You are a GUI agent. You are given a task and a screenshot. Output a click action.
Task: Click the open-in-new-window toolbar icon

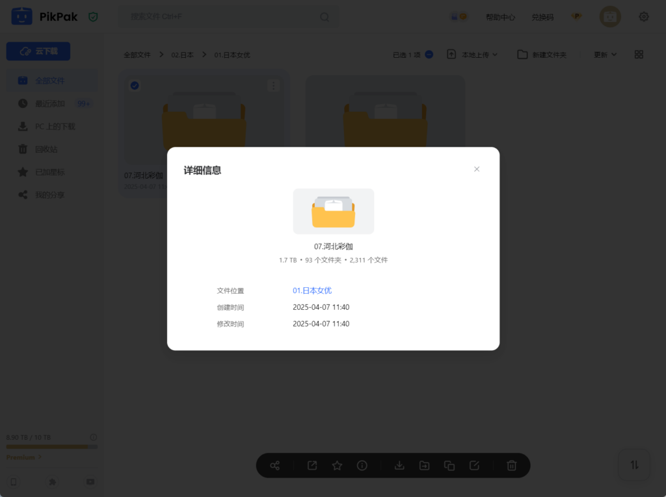tap(312, 466)
